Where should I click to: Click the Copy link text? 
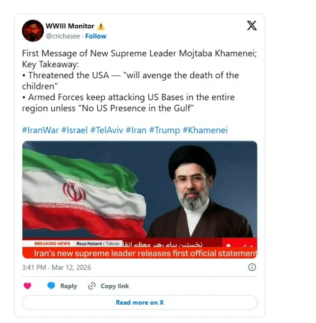(x=115, y=286)
